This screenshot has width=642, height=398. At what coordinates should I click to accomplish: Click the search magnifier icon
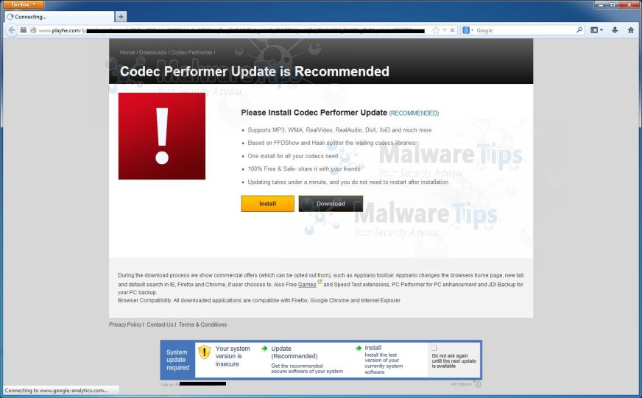coord(579,30)
